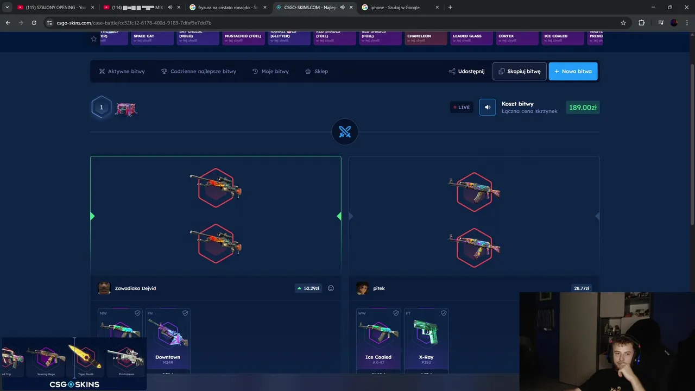Click the 189.00zł battle cost badge
The image size is (695, 391).
[x=583, y=108]
